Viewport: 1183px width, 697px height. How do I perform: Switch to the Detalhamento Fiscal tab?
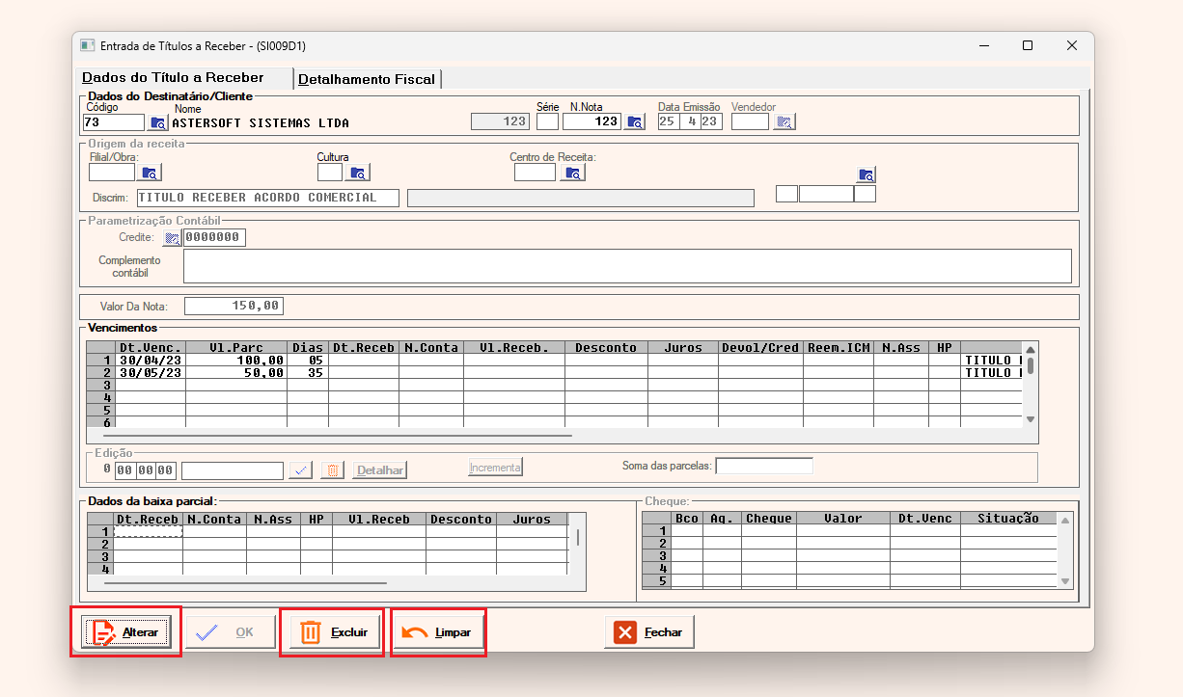click(x=367, y=79)
